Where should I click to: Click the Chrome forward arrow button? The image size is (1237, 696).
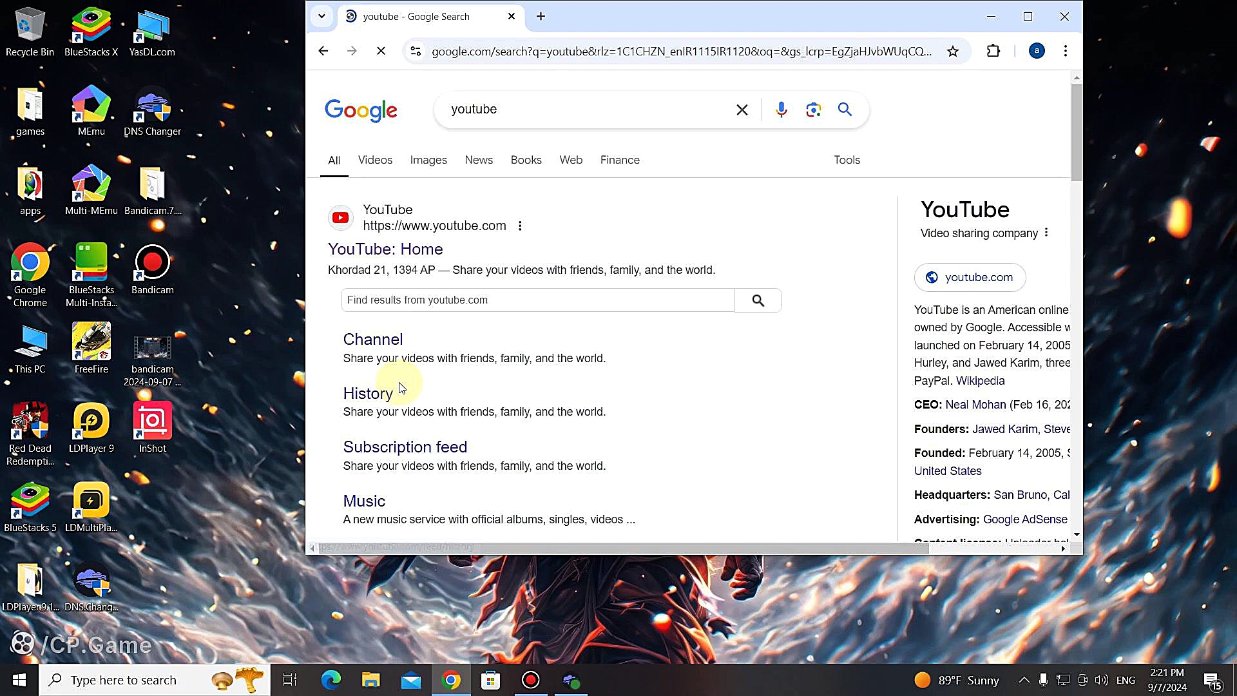tap(352, 51)
